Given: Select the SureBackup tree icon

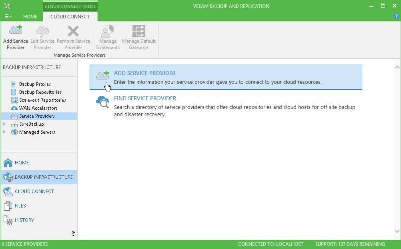Looking at the screenshot, I should coord(14,124).
